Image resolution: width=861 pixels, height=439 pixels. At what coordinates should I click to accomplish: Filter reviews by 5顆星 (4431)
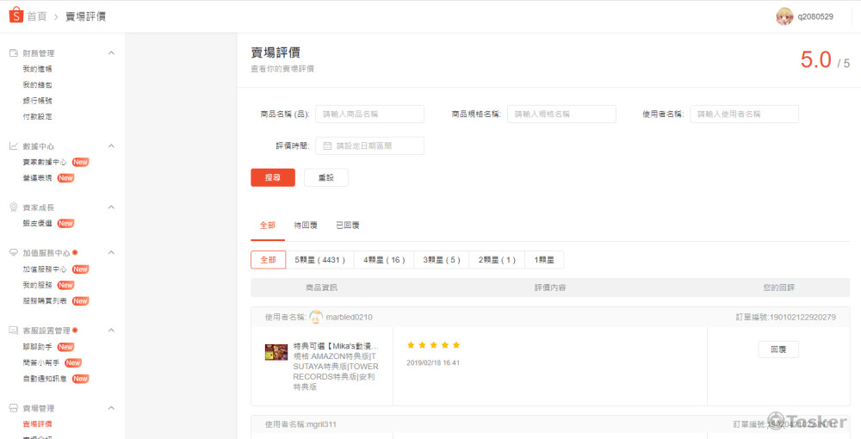(319, 260)
